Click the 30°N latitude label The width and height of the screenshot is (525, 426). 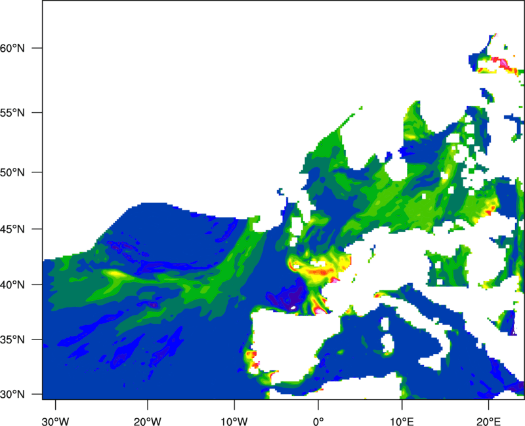[x=12, y=395]
